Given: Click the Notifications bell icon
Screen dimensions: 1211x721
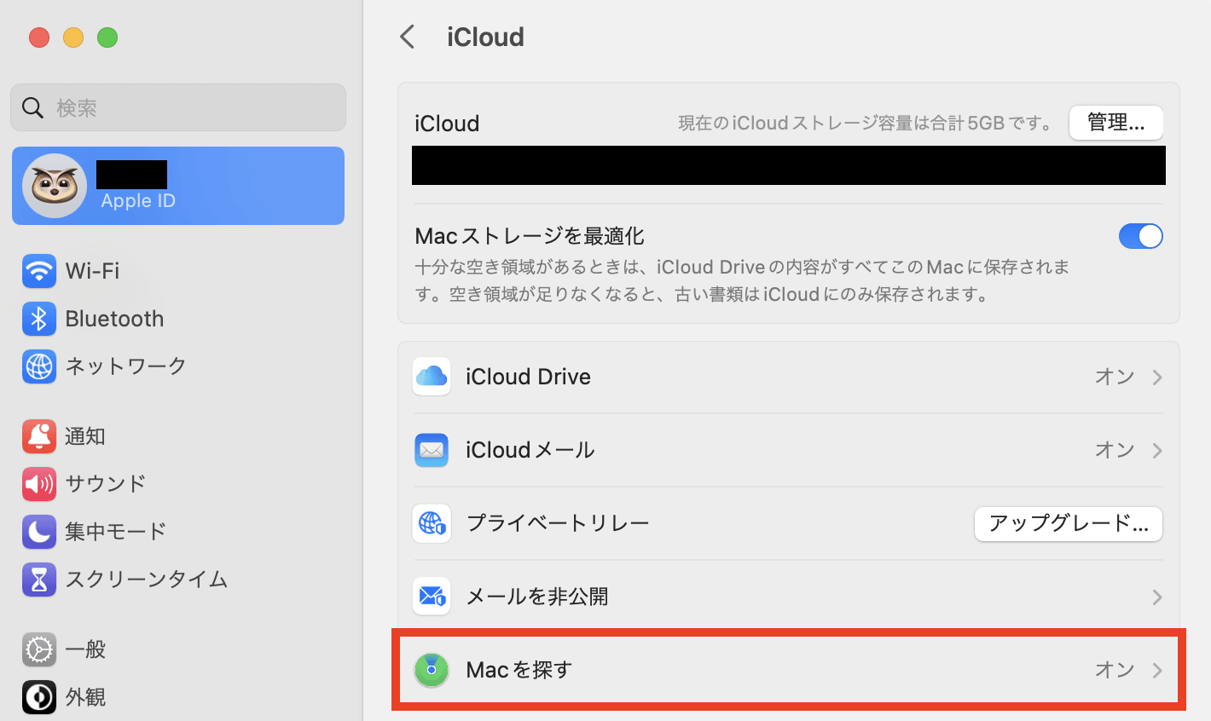Looking at the screenshot, I should coord(39,436).
